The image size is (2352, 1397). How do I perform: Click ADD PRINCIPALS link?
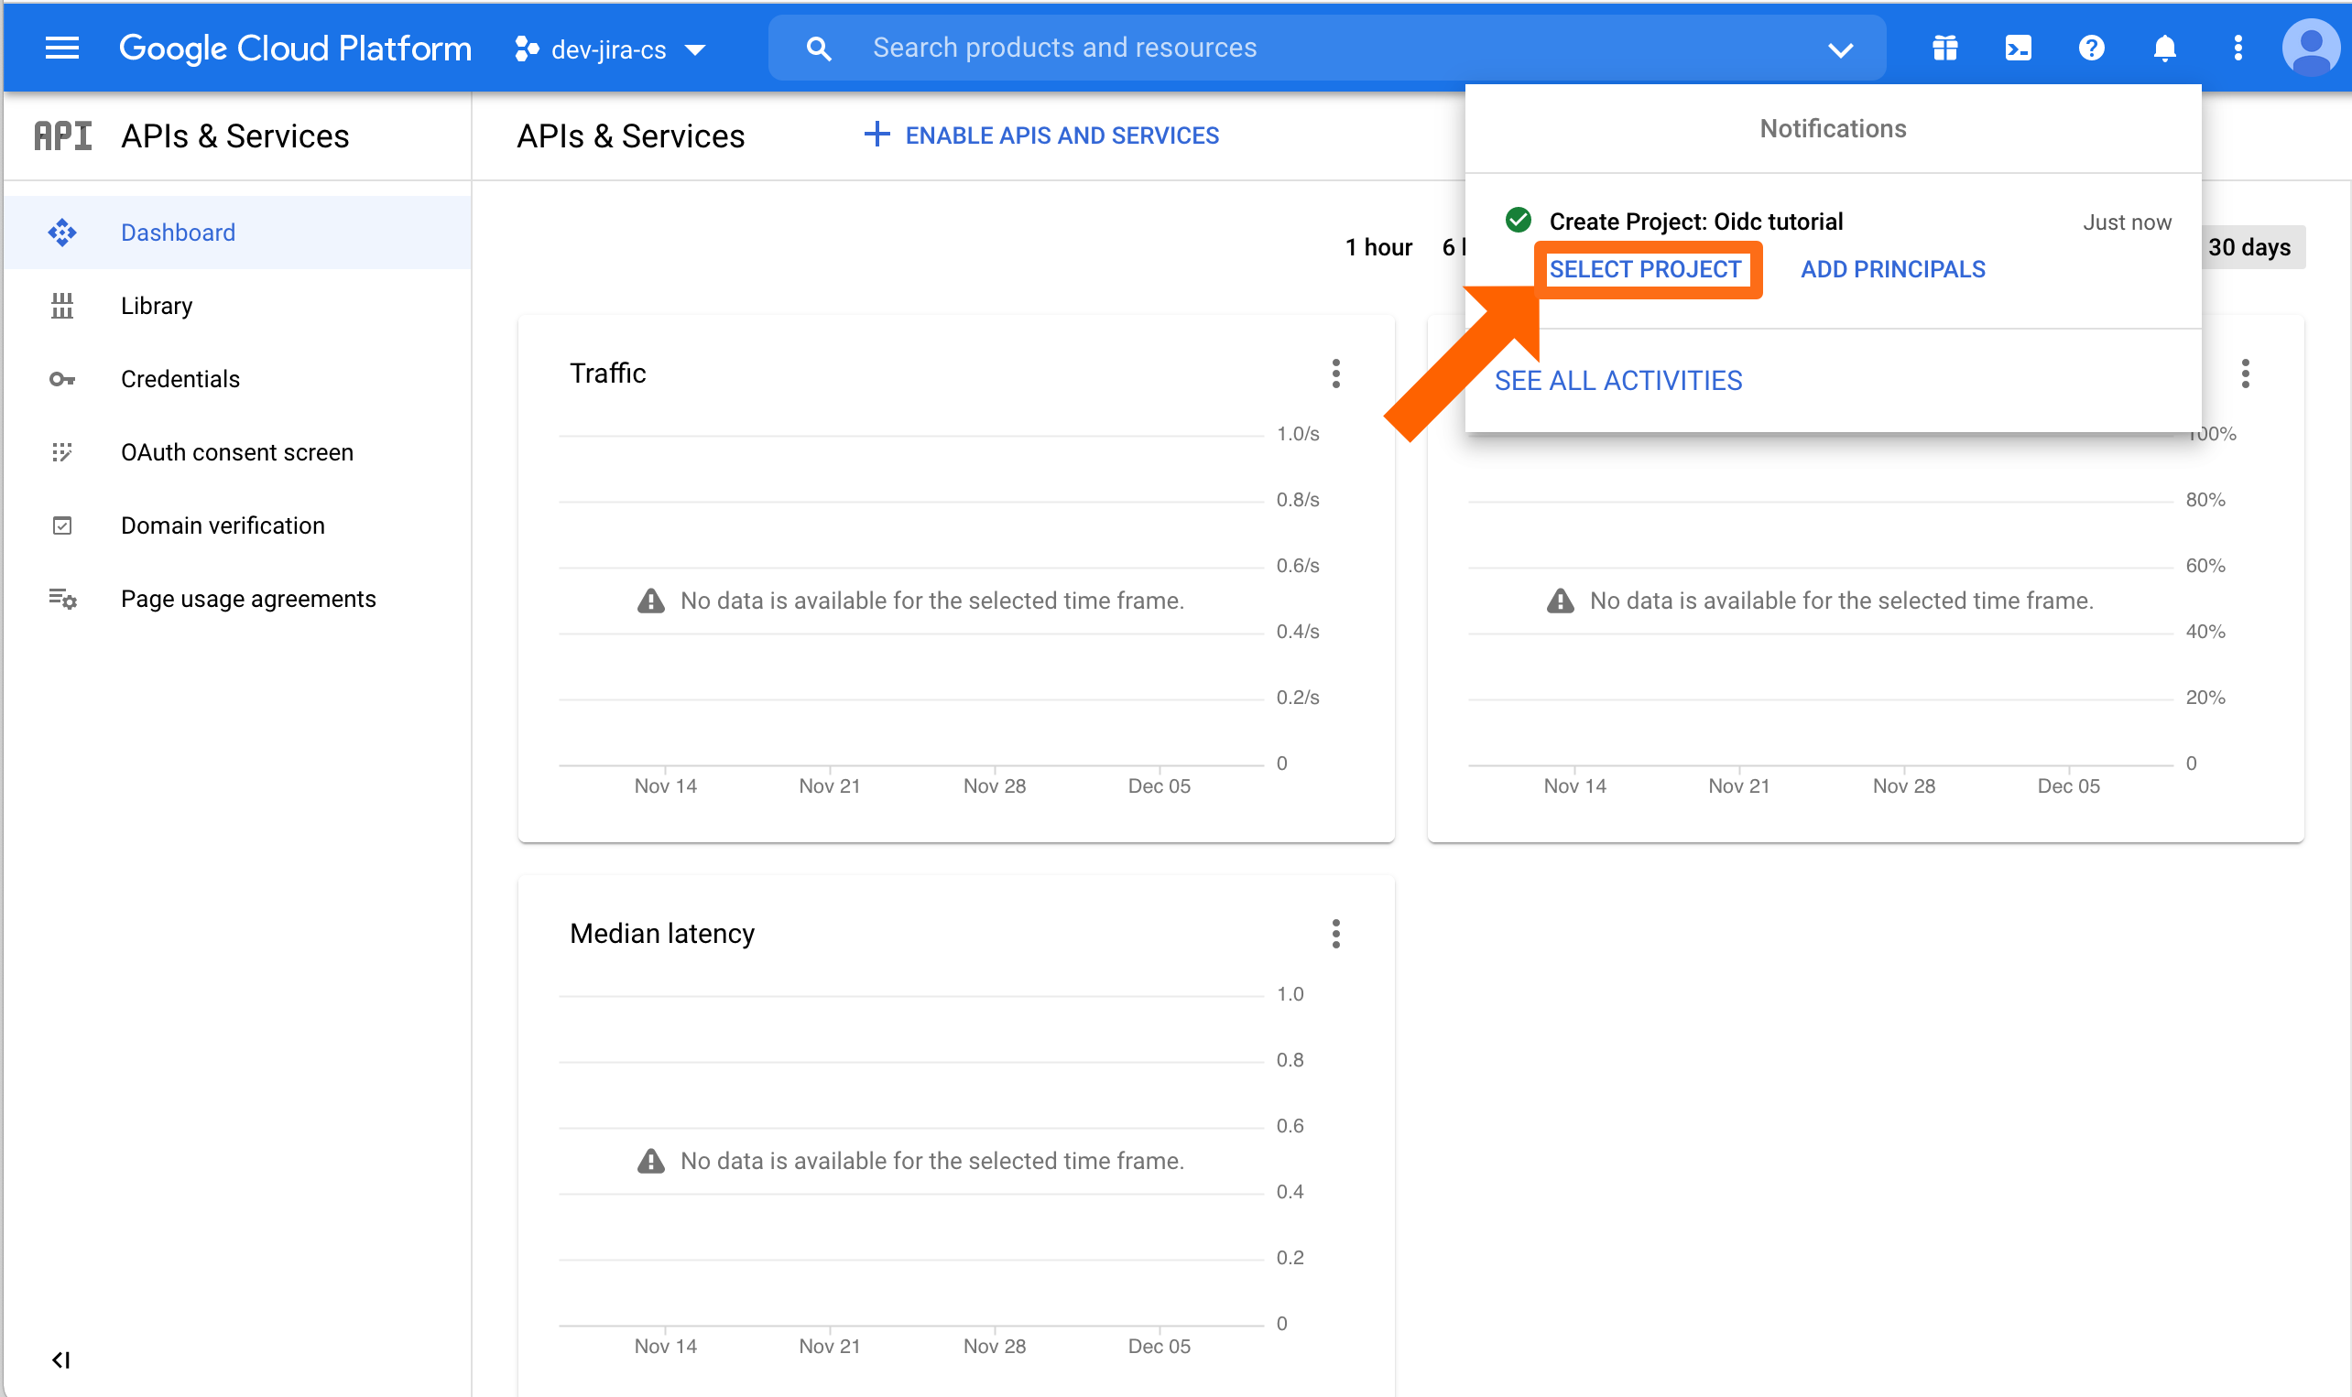[x=1892, y=269]
